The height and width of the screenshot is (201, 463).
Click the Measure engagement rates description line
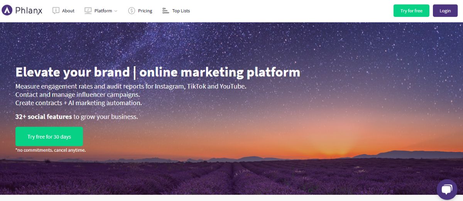point(131,86)
